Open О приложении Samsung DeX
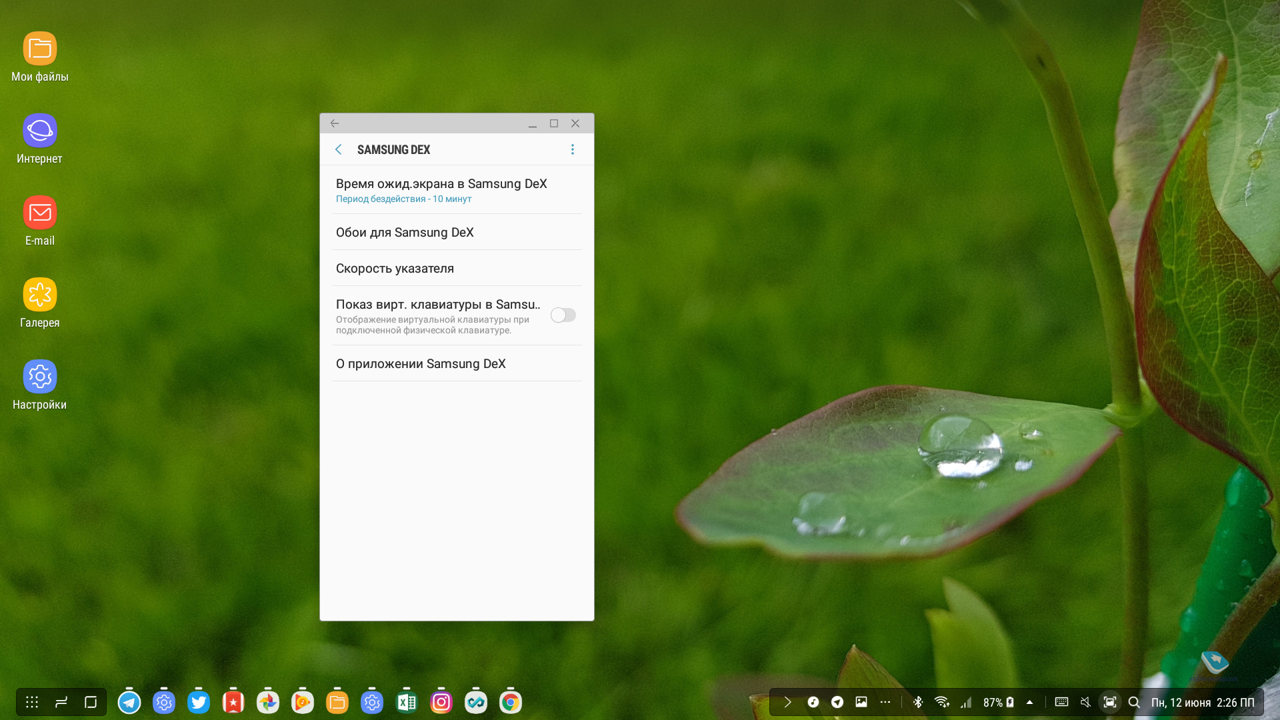 point(457,363)
